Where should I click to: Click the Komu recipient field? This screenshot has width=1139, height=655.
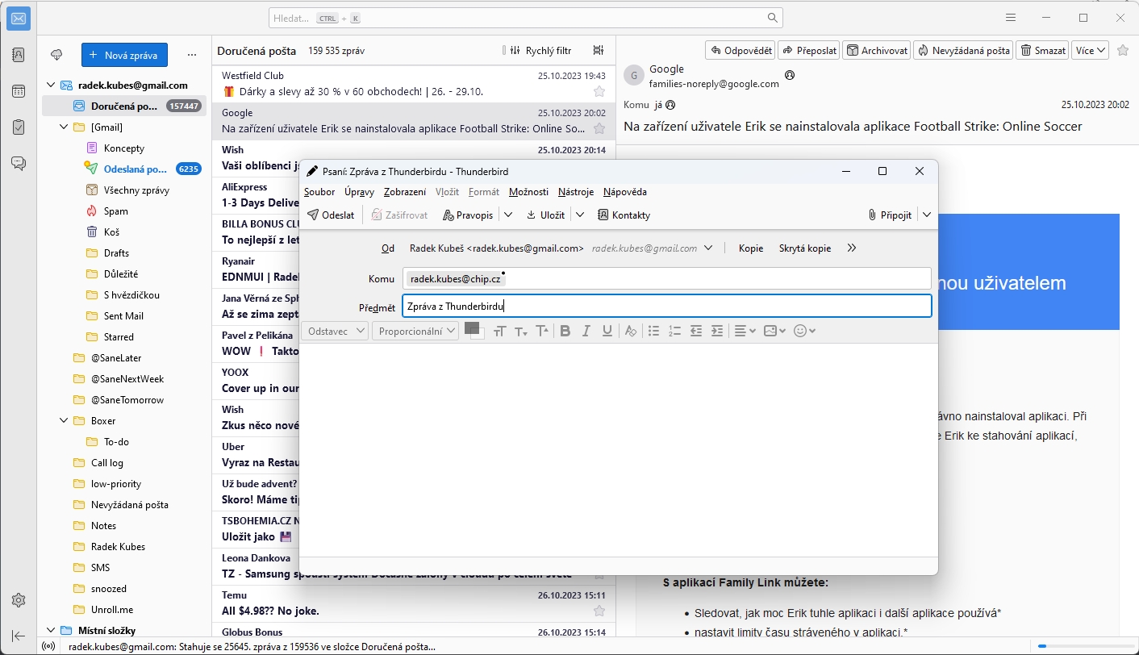tap(667, 278)
